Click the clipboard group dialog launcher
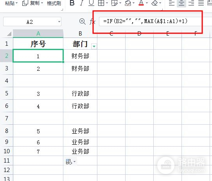 coord(62,10)
